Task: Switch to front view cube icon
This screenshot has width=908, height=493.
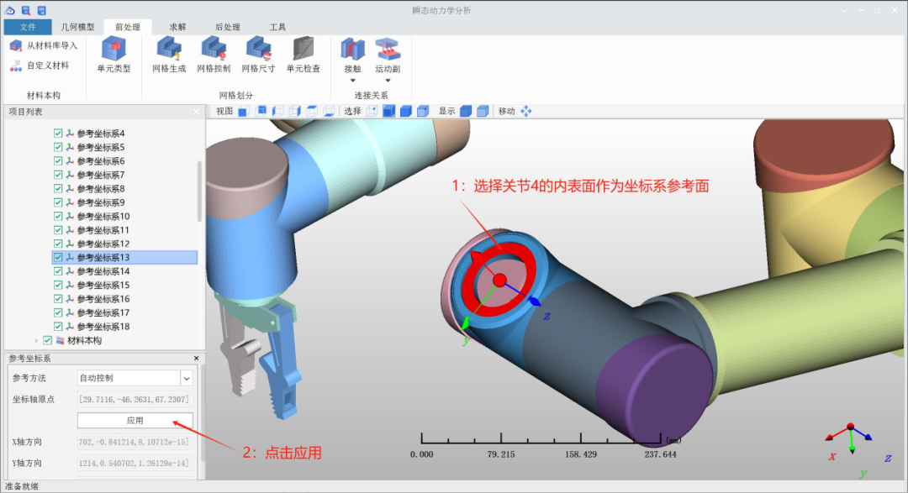Action: 243,111
